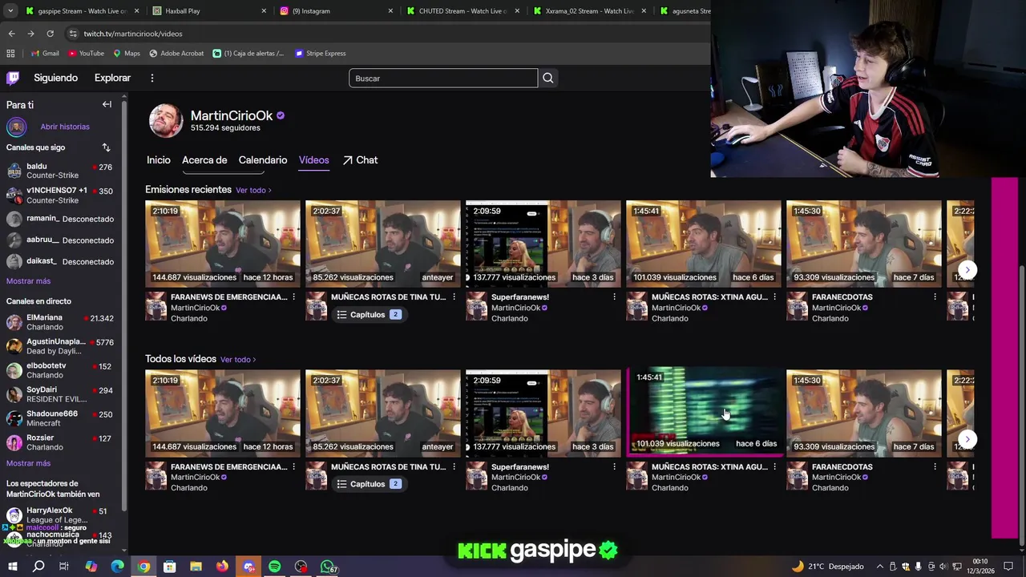Click the Twitch logo home icon
Image resolution: width=1026 pixels, height=577 pixels.
click(x=13, y=78)
